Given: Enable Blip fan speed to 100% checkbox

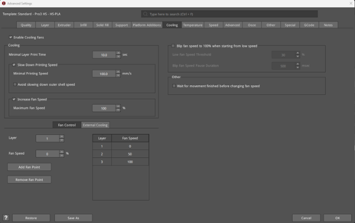Looking at the screenshot, I should tap(173, 46).
